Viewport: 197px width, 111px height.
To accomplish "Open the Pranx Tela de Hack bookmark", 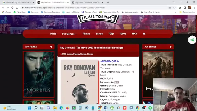I will [150, 12].
